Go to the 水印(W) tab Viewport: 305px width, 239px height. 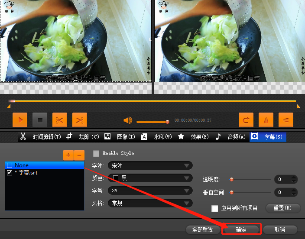(x=163, y=137)
